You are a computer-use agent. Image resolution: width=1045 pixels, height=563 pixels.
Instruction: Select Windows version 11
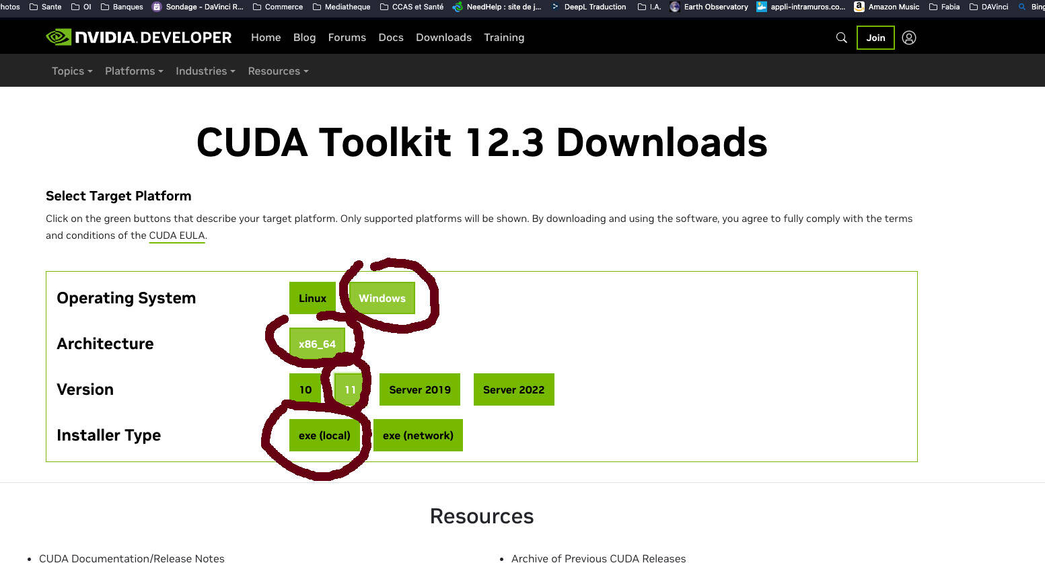350,389
